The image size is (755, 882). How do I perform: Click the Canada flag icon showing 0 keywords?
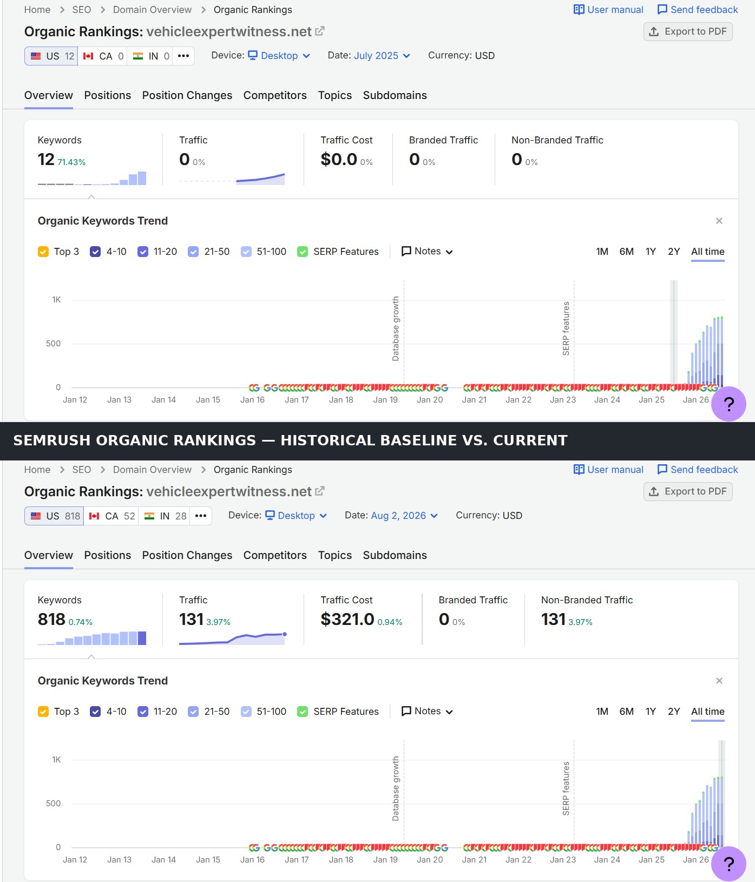click(x=88, y=56)
